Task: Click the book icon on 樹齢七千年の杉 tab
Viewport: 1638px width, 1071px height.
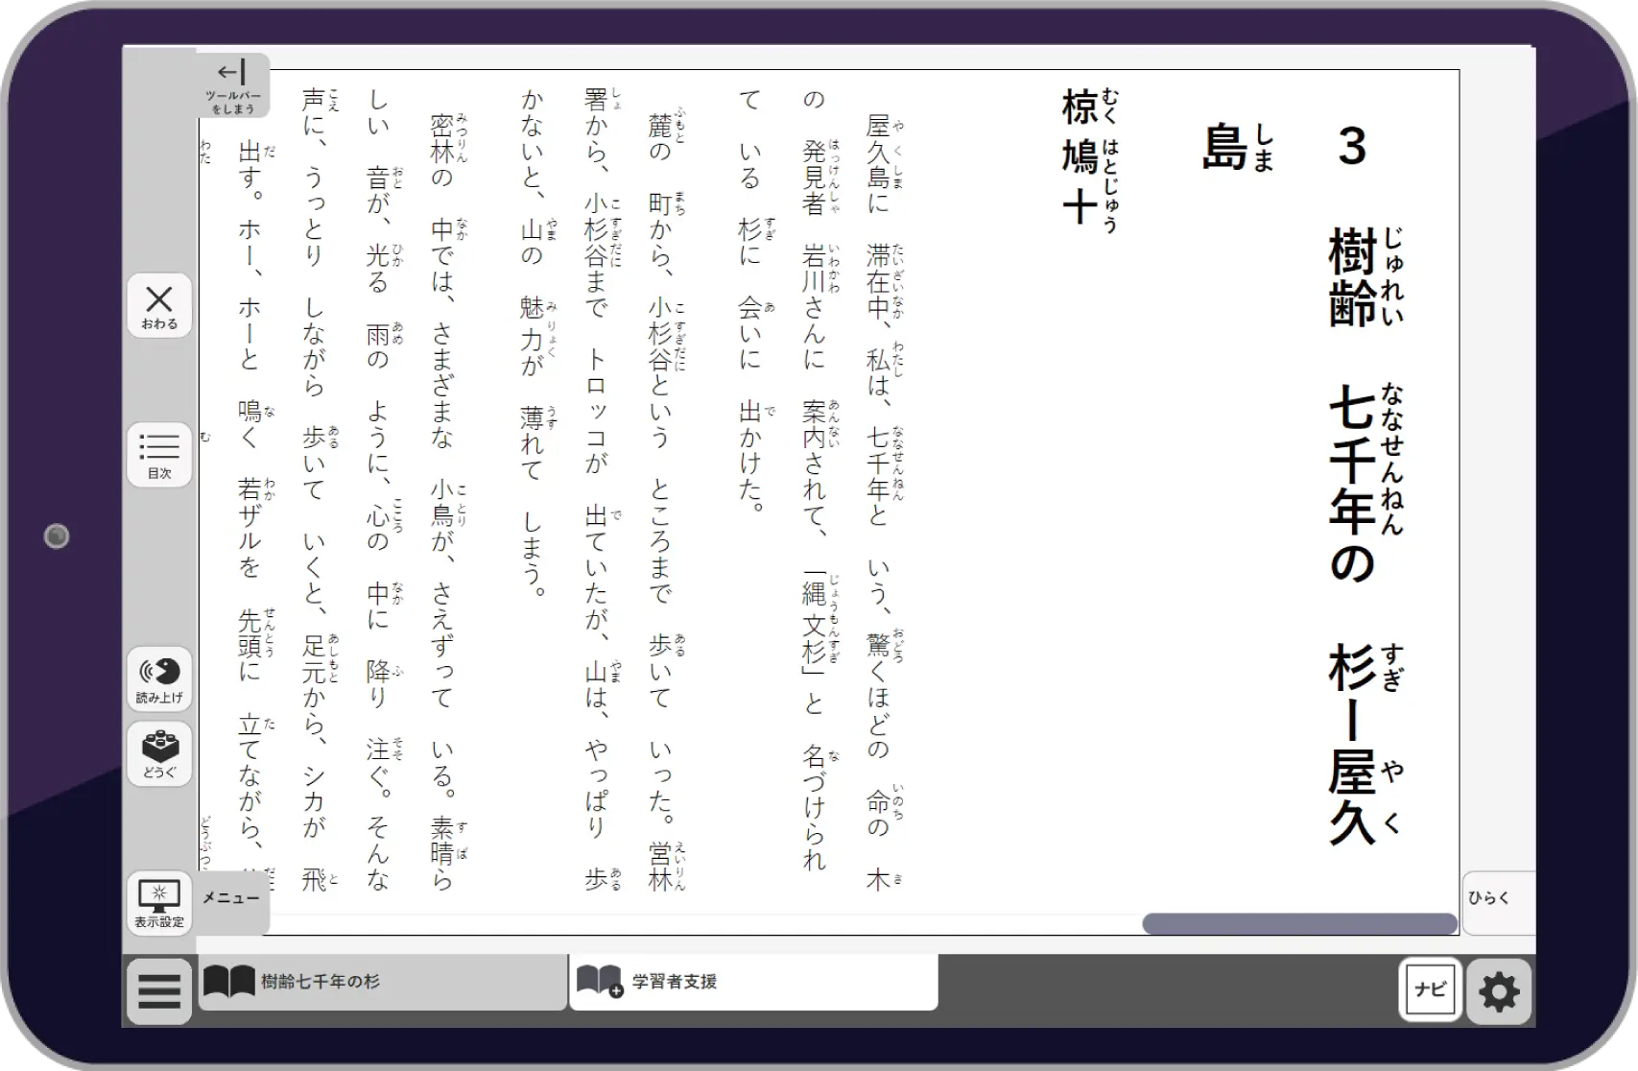Action: [x=229, y=982]
